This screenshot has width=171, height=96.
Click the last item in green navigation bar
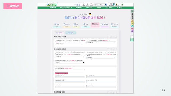point(120,8)
